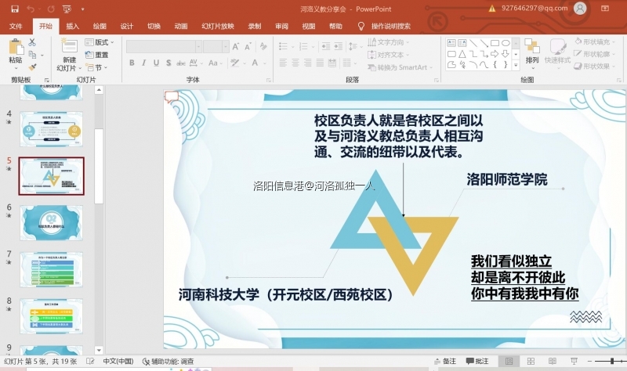
Task: Click the Format Painter brush icon
Action: coord(32,67)
